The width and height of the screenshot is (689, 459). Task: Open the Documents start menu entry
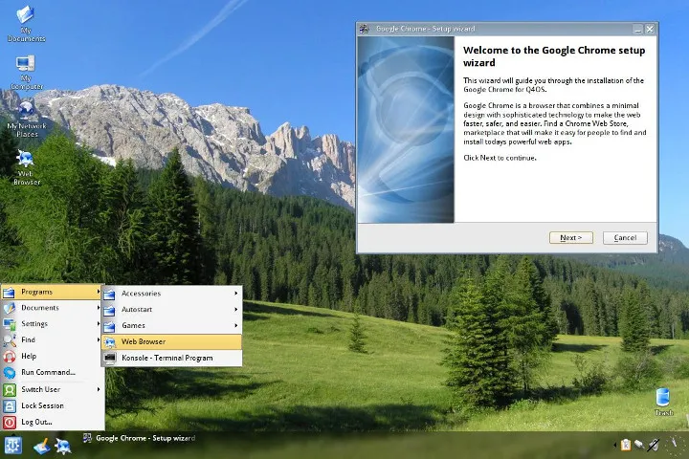(52, 308)
